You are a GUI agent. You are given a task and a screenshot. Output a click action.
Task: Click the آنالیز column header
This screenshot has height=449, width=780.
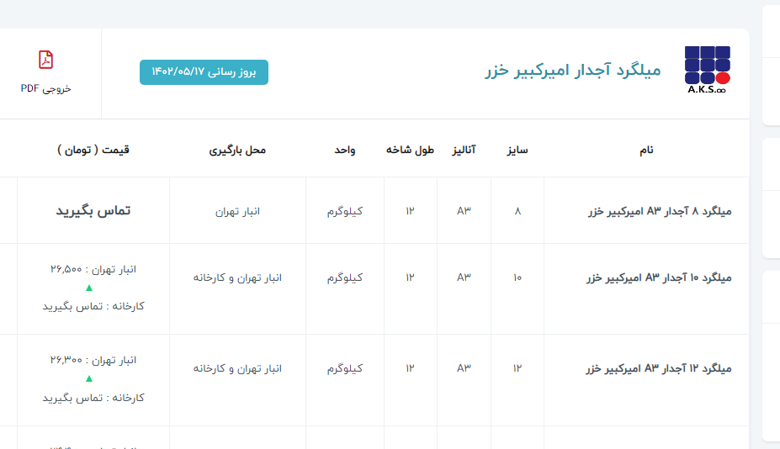464,150
